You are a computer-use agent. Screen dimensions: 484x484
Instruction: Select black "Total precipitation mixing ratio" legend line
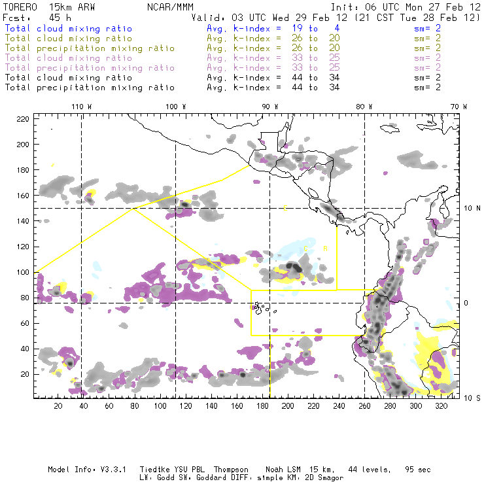click(x=90, y=88)
